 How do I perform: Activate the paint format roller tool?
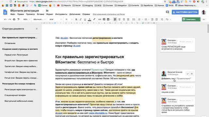(19, 19)
